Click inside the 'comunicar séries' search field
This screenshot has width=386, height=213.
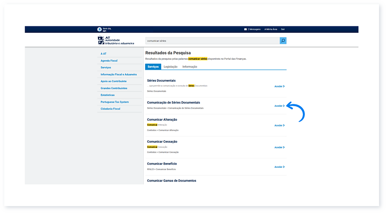tap(212, 41)
